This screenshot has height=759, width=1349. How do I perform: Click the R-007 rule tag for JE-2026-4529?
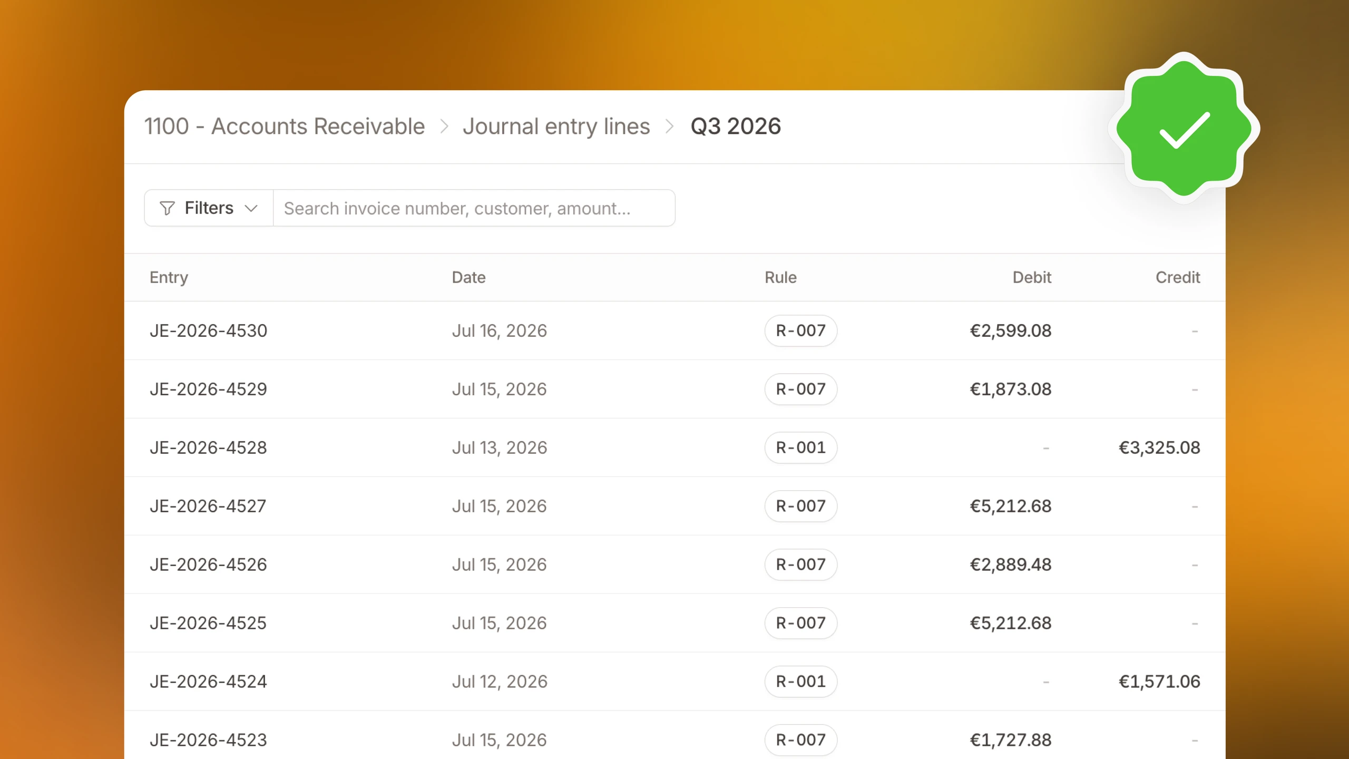801,389
